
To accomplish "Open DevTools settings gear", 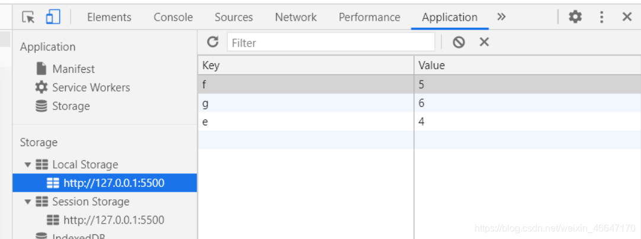I will 575,17.
